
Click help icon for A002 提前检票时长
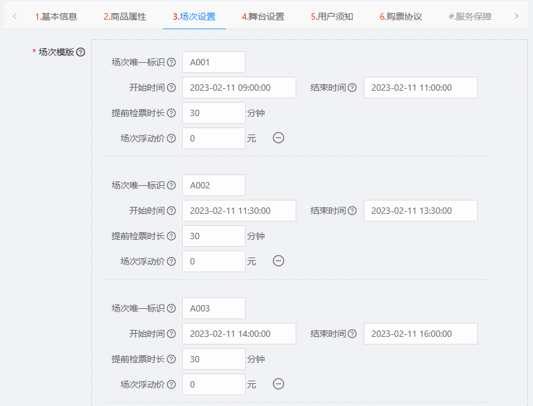click(172, 236)
